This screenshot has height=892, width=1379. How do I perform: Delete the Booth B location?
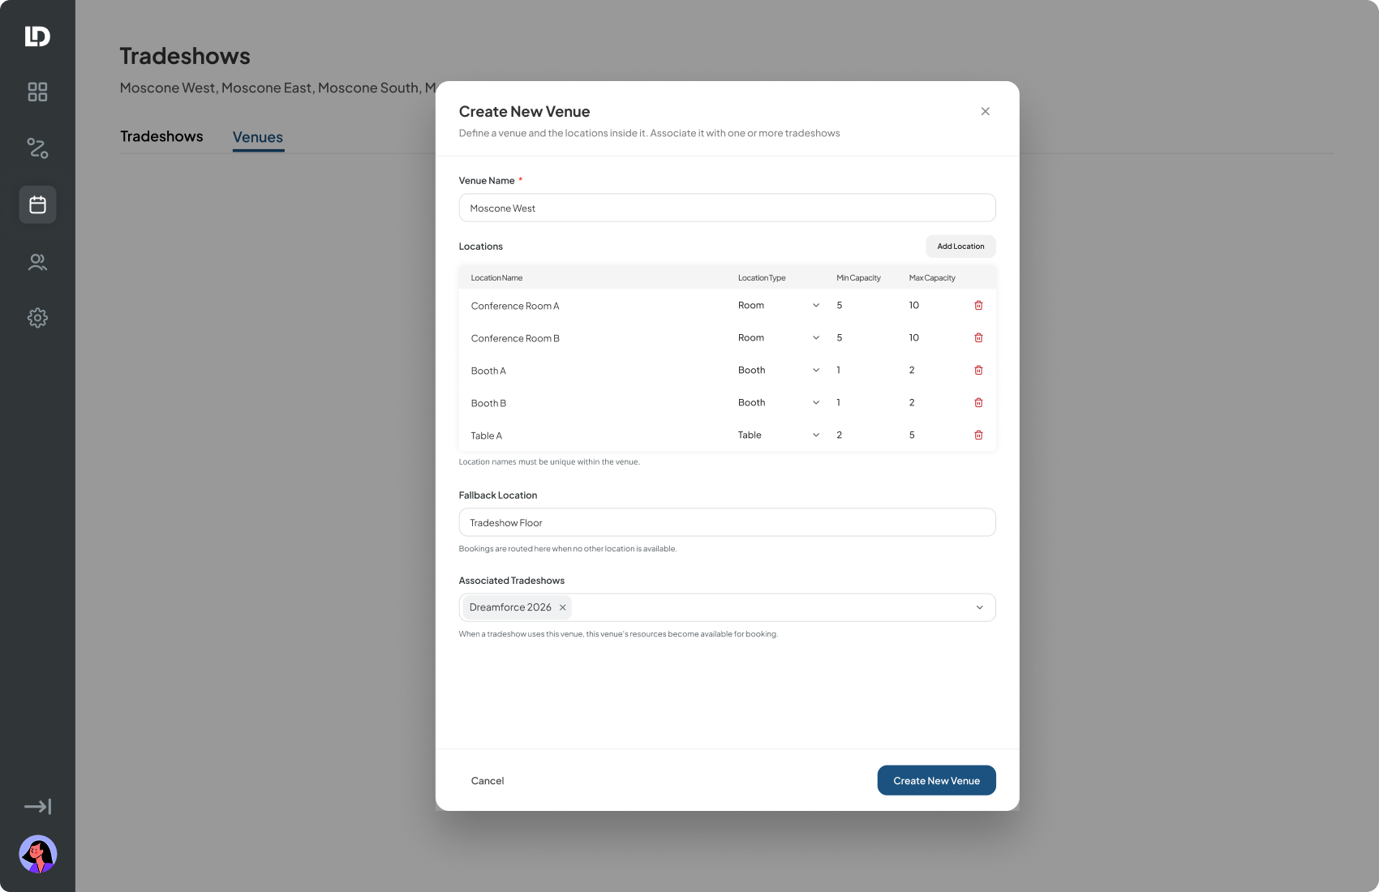tap(978, 403)
